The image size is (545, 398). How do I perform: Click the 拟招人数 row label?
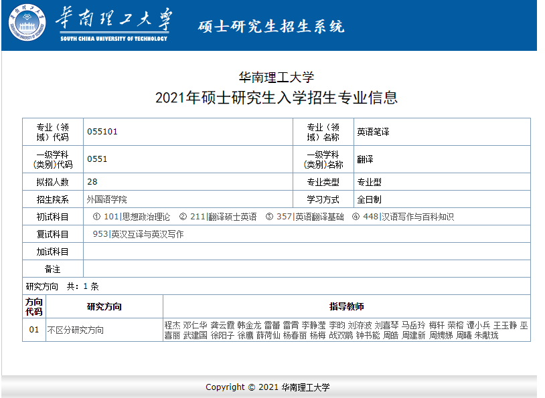[x=52, y=182]
